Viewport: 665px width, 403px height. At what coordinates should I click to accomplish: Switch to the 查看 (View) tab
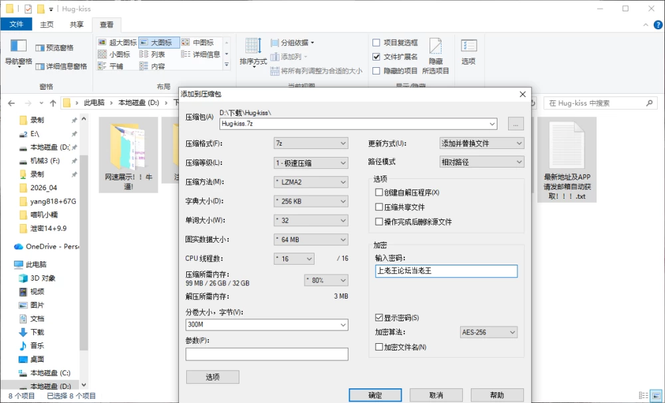106,25
